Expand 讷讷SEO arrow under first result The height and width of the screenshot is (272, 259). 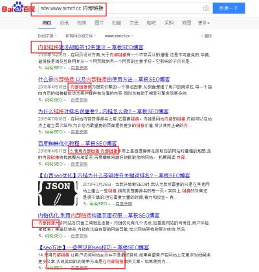coord(65,68)
